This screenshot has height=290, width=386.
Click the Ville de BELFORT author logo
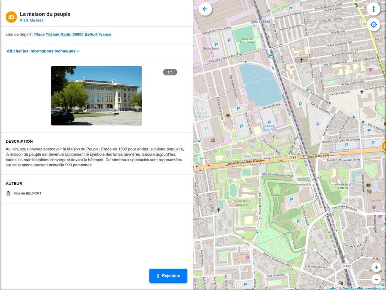[x=8, y=194]
